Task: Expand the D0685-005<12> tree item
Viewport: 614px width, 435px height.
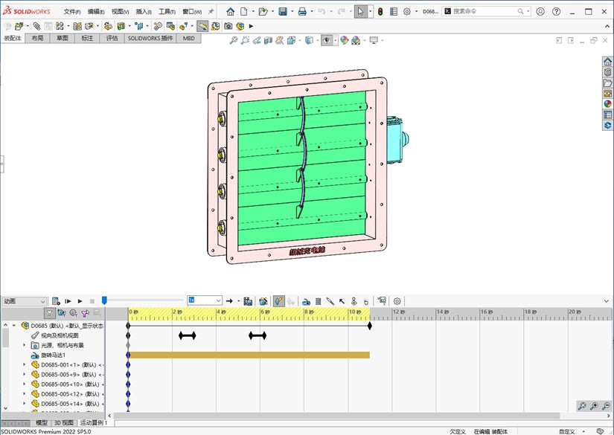Action: click(25, 394)
